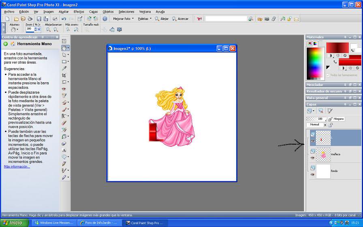Toggle background transparent (no-symbol) button

pyautogui.click(x=358, y=68)
